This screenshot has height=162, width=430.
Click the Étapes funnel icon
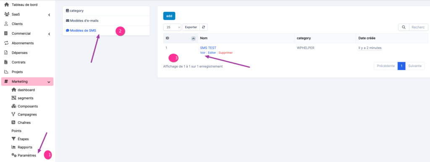point(13,139)
